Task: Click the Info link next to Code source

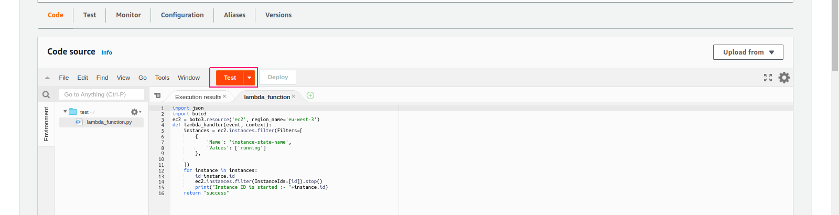Action: click(106, 52)
